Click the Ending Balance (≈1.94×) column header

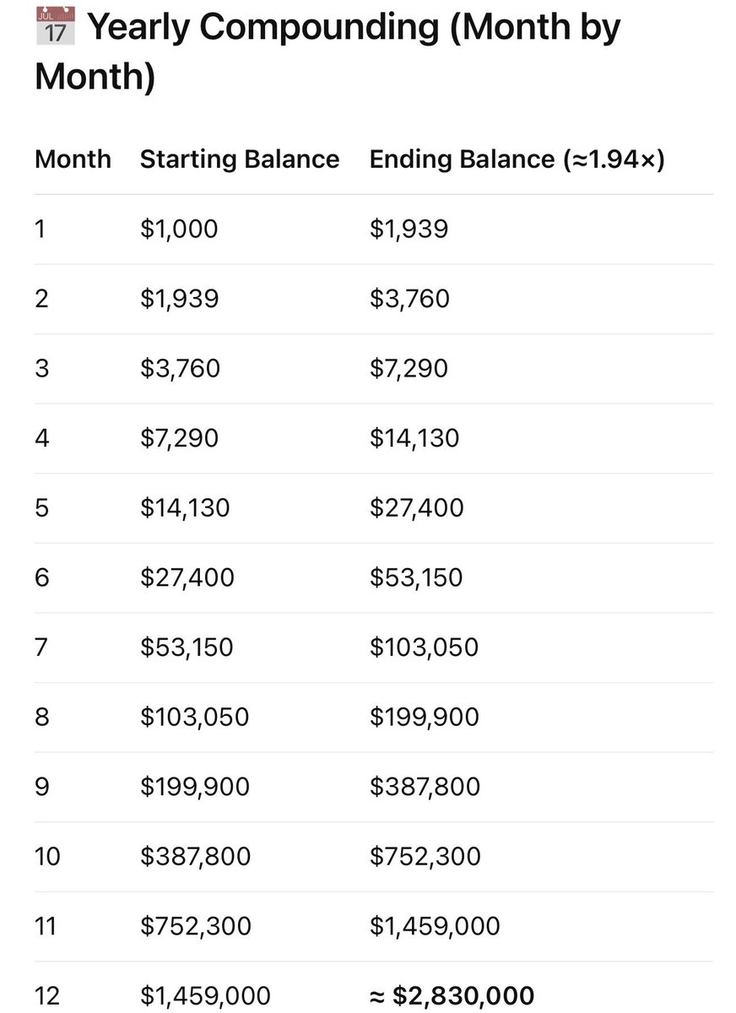(x=517, y=160)
